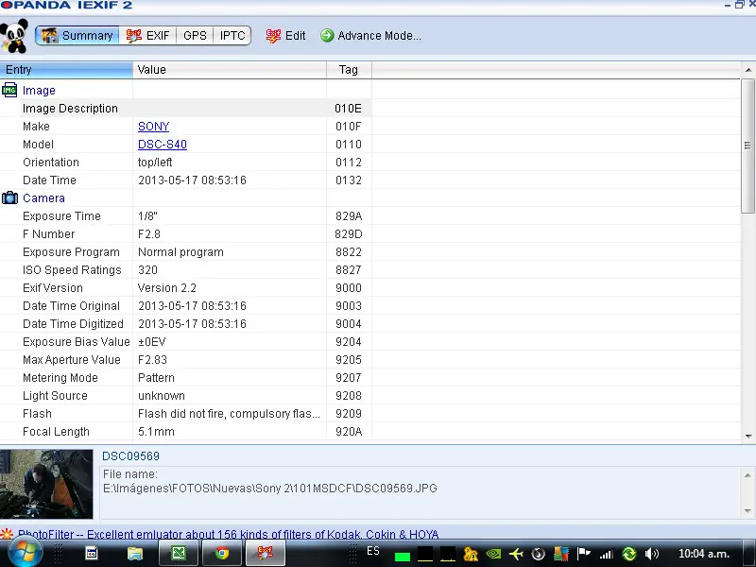Image resolution: width=756 pixels, height=567 pixels.
Task: Click the network signal tray icon
Action: (x=607, y=555)
